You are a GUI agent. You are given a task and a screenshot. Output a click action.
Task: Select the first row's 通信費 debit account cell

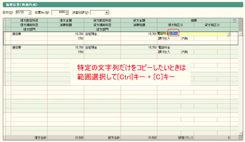pos(29,34)
